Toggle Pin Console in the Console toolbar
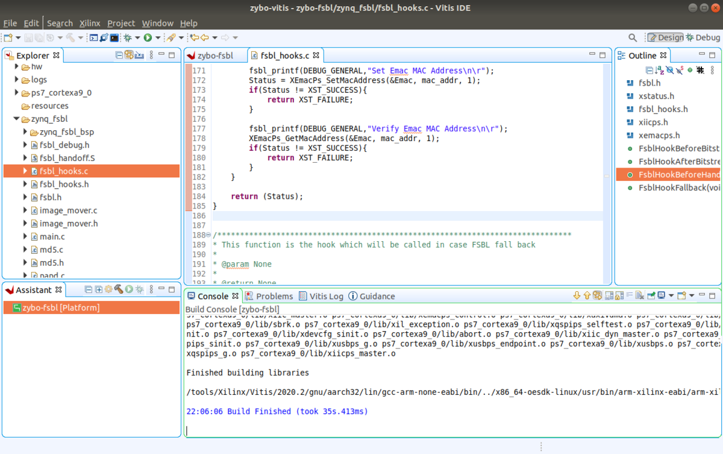Viewport: 723px width, 454px height. (651, 295)
